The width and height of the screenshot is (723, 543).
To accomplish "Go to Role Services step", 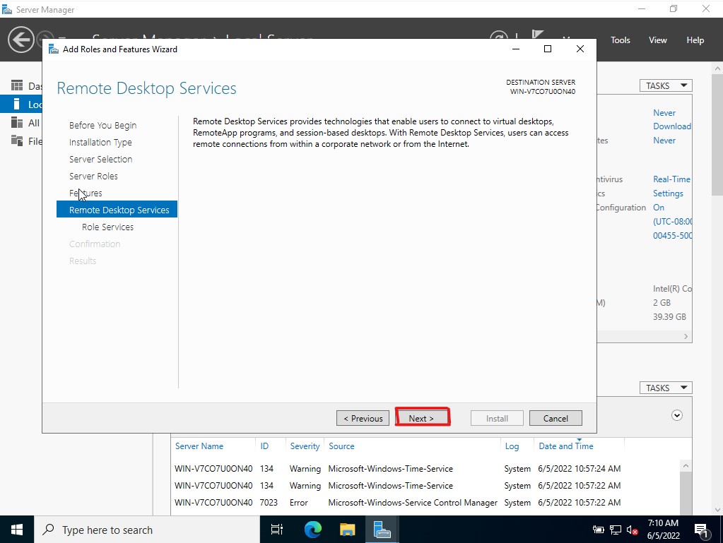I will pos(107,227).
